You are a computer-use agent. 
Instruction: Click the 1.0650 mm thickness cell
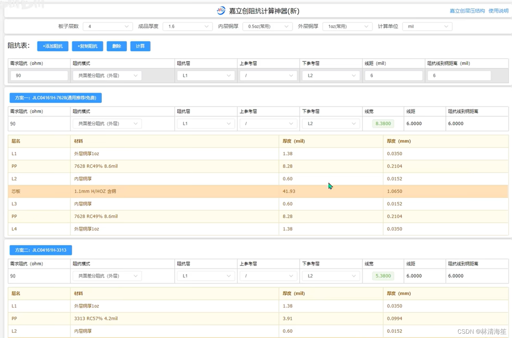click(x=446, y=191)
